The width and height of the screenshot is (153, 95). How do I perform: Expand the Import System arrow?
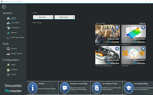coord(73,17)
